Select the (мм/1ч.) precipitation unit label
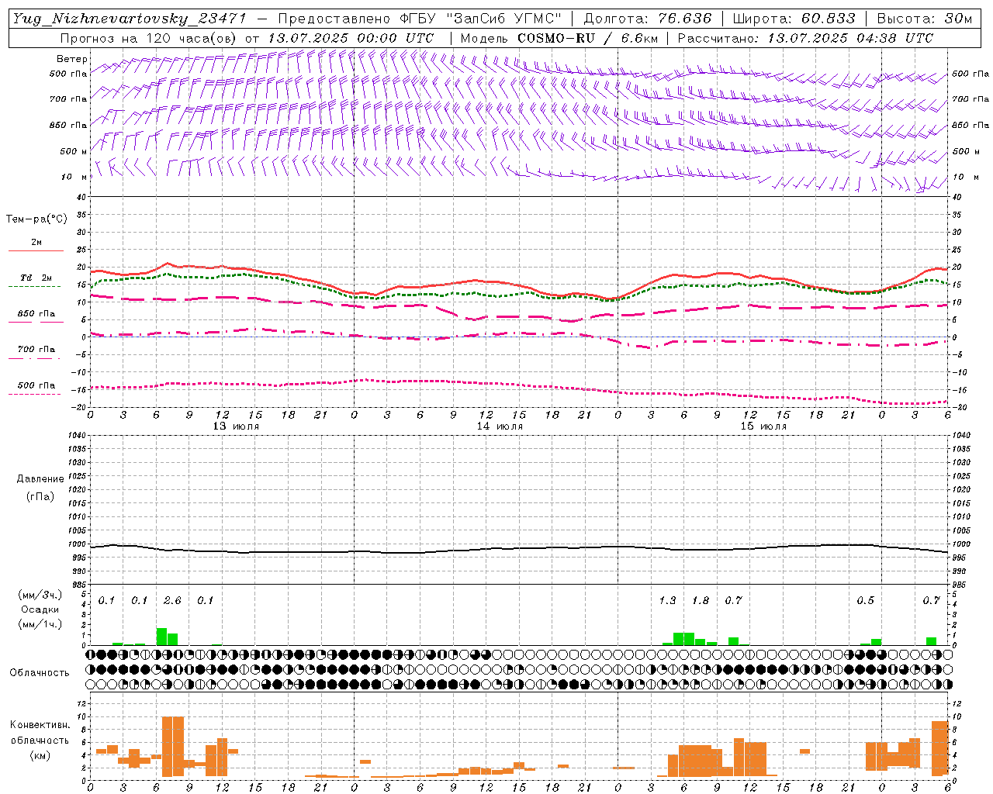The height and width of the screenshot is (794, 993). coord(40,624)
